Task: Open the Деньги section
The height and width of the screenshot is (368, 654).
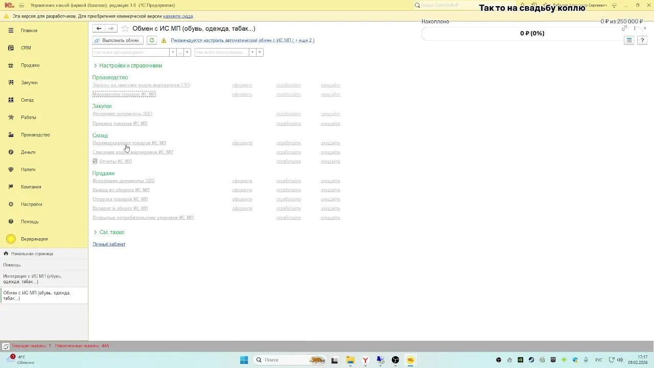Action: (x=28, y=152)
